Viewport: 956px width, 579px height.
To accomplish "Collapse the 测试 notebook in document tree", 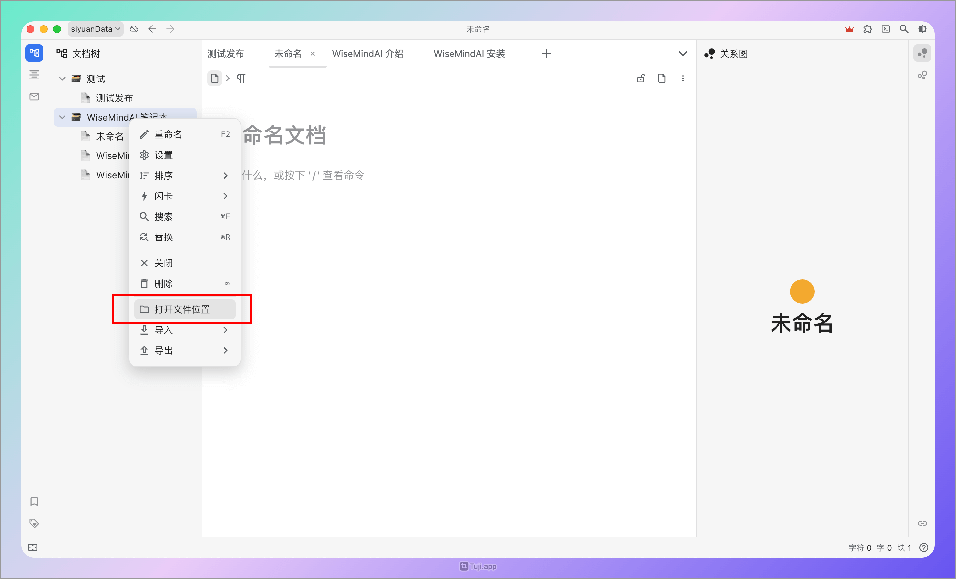I will (x=62, y=79).
